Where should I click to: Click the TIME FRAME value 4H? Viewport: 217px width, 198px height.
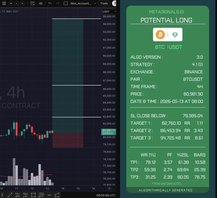tap(200, 87)
